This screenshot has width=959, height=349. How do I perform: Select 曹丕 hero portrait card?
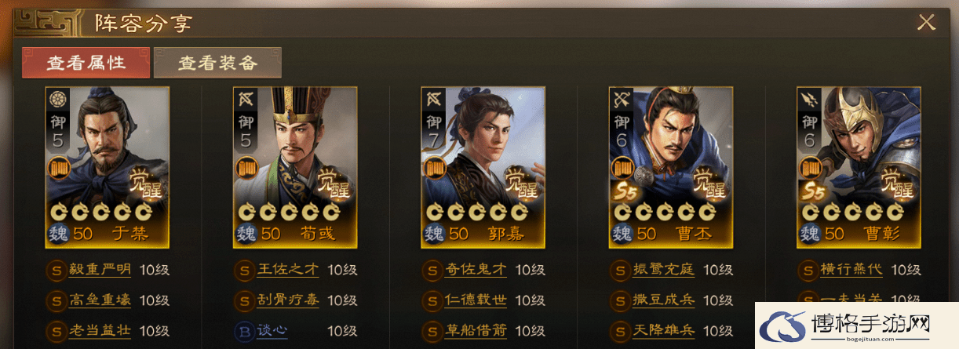pos(671,167)
